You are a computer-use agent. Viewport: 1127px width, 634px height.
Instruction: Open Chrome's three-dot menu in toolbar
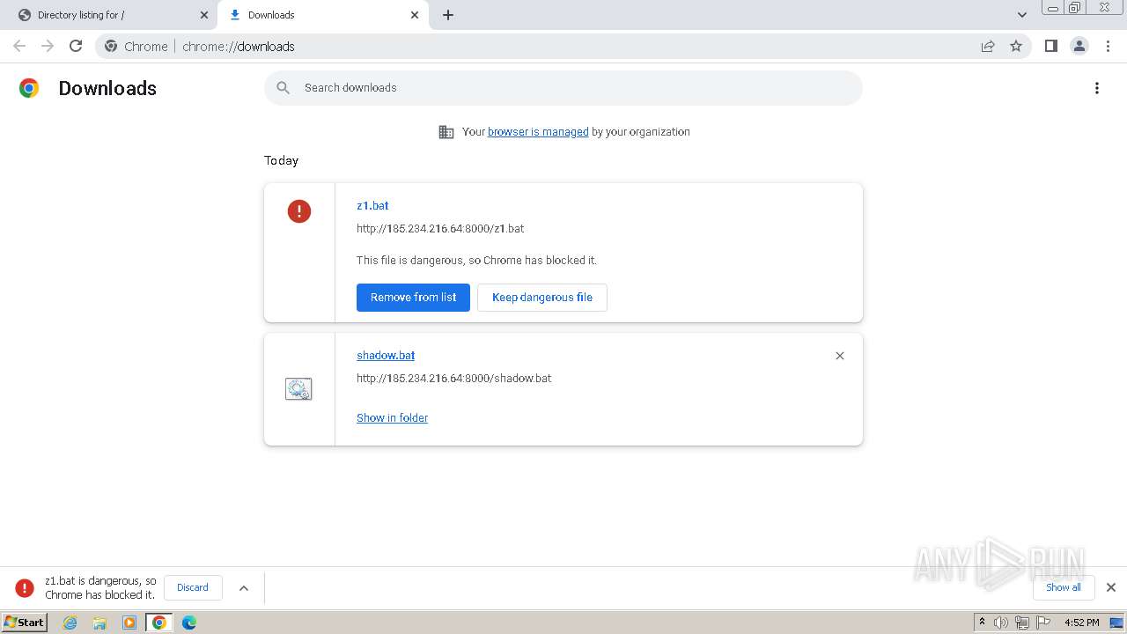[x=1109, y=46]
